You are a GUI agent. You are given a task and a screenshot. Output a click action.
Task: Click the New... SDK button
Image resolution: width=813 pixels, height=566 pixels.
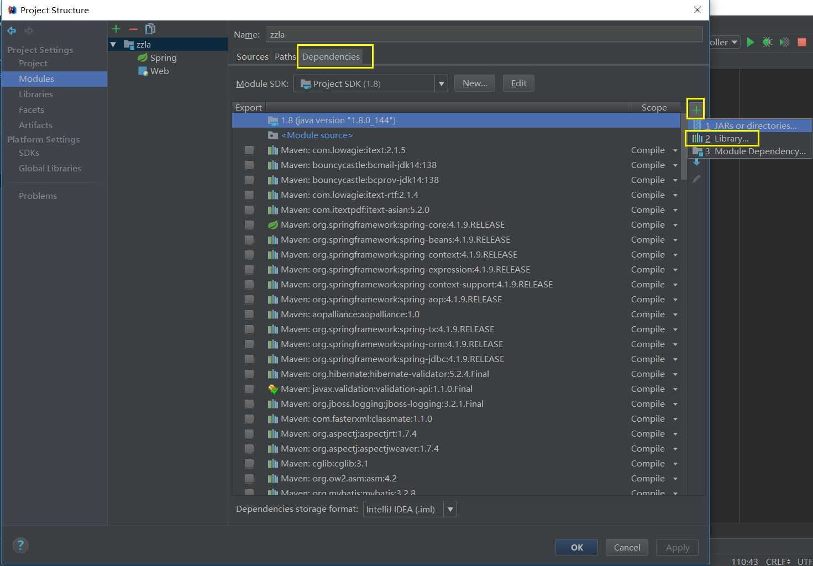point(475,83)
